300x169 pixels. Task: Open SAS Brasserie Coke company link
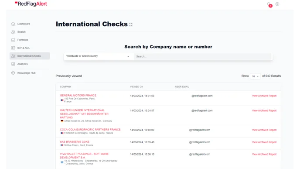tap(75, 142)
